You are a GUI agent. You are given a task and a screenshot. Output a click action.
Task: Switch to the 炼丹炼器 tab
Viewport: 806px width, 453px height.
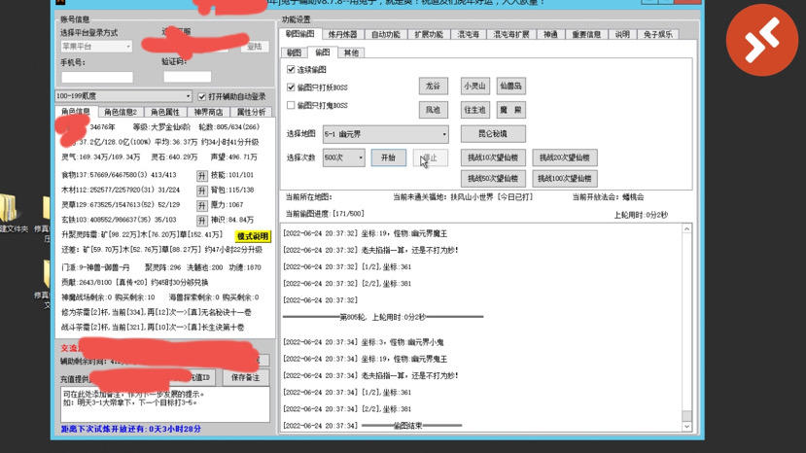(x=342, y=34)
